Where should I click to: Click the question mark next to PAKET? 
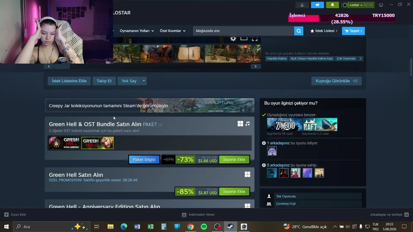pyautogui.click(x=160, y=125)
